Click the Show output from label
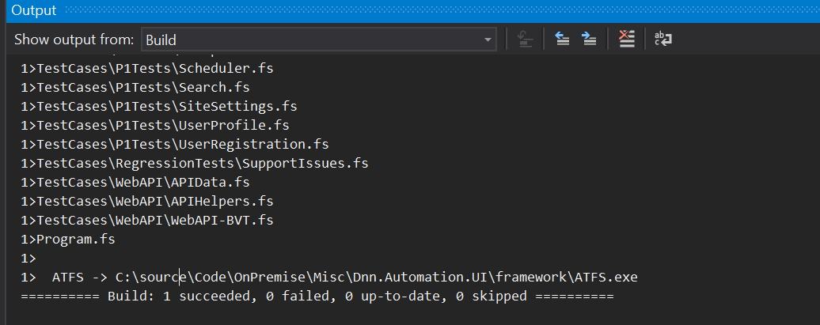Screen dimensions: 820x325 click(x=74, y=40)
